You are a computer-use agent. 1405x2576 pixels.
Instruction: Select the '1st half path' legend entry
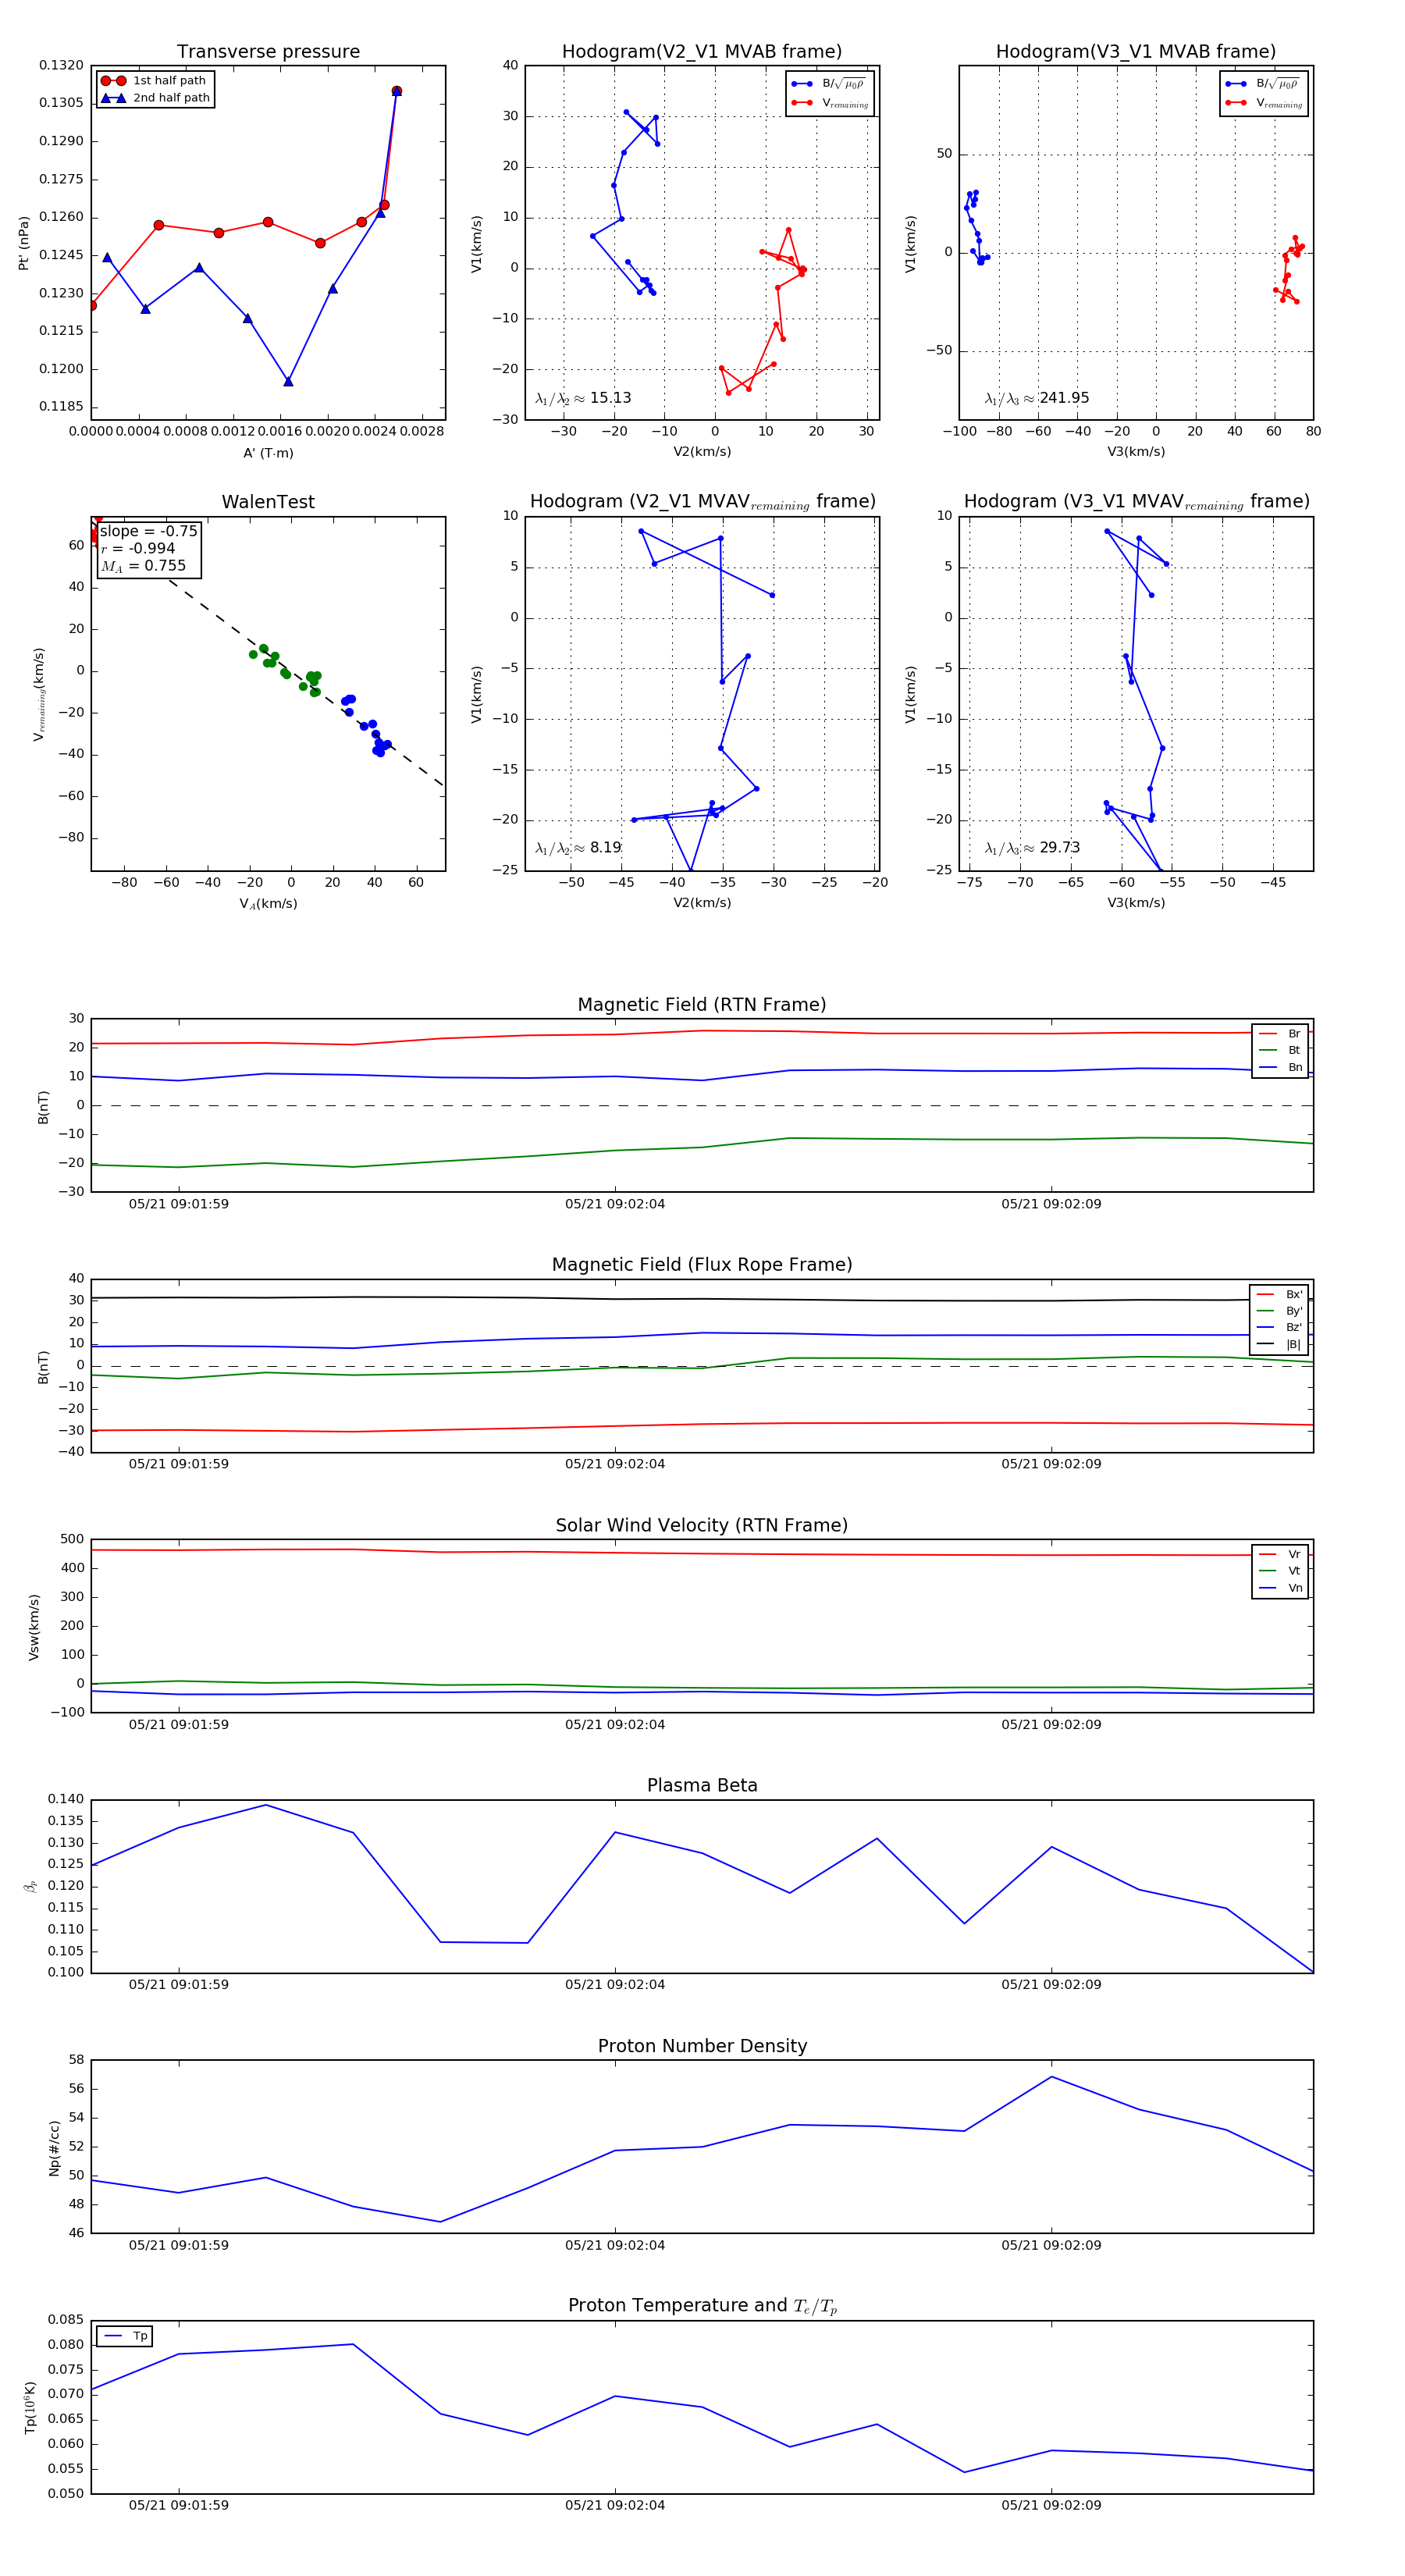pyautogui.click(x=154, y=81)
